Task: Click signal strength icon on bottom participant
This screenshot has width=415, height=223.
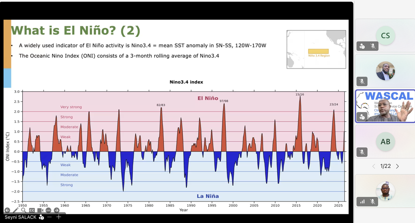Action: point(362,202)
